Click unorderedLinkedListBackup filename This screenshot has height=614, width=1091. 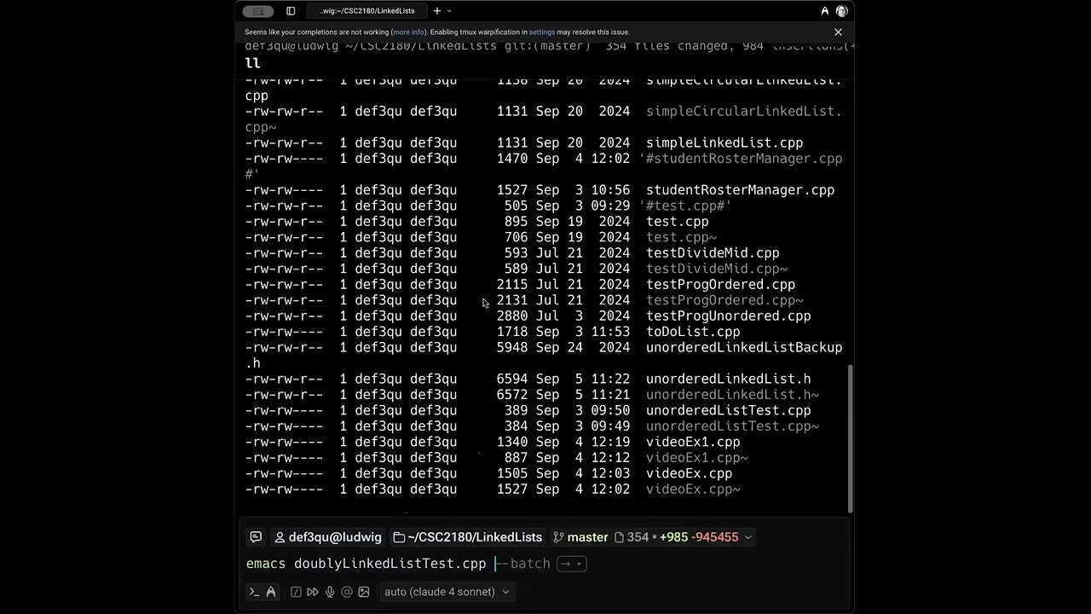click(744, 348)
